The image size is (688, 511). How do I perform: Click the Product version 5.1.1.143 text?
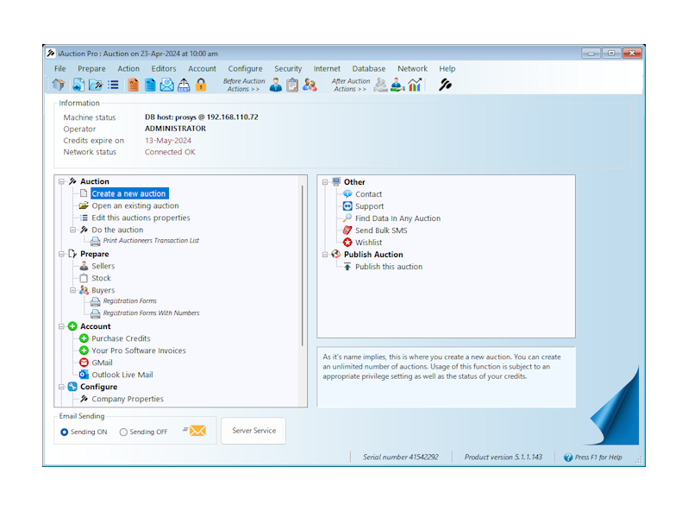[x=503, y=457]
